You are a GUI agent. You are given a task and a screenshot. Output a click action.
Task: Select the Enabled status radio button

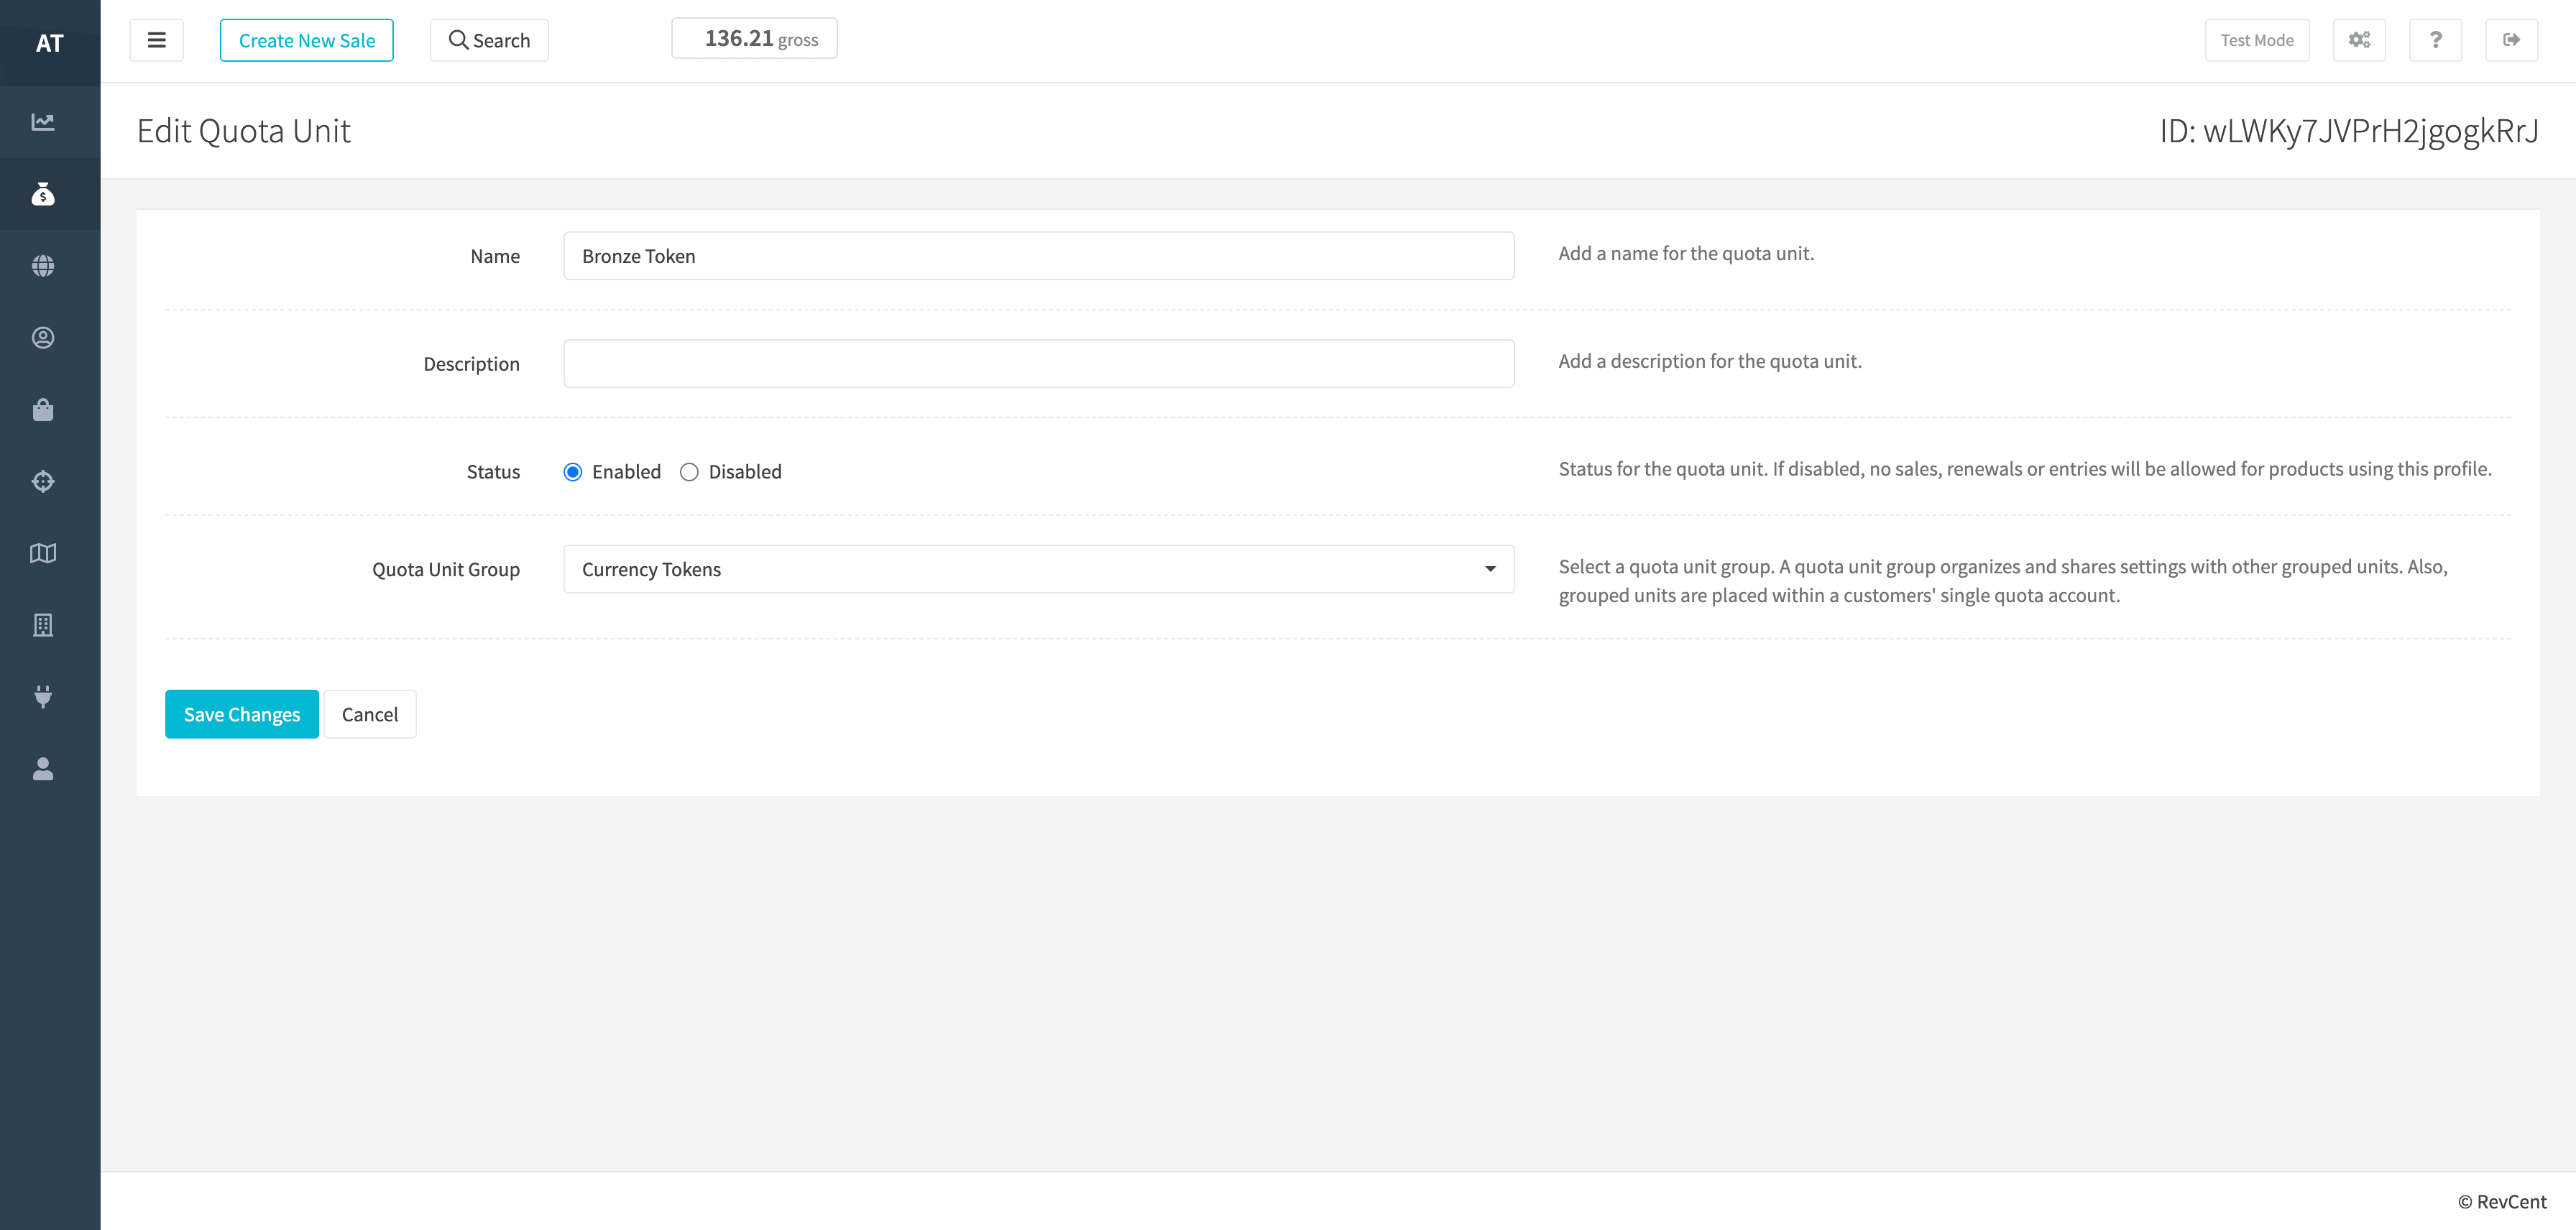(x=573, y=471)
